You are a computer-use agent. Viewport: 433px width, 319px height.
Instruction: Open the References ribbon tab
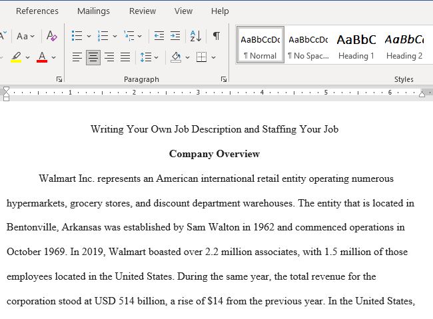coord(37,11)
